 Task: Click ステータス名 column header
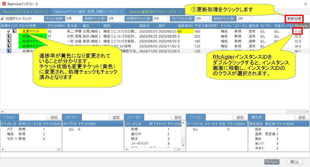(136, 124)
